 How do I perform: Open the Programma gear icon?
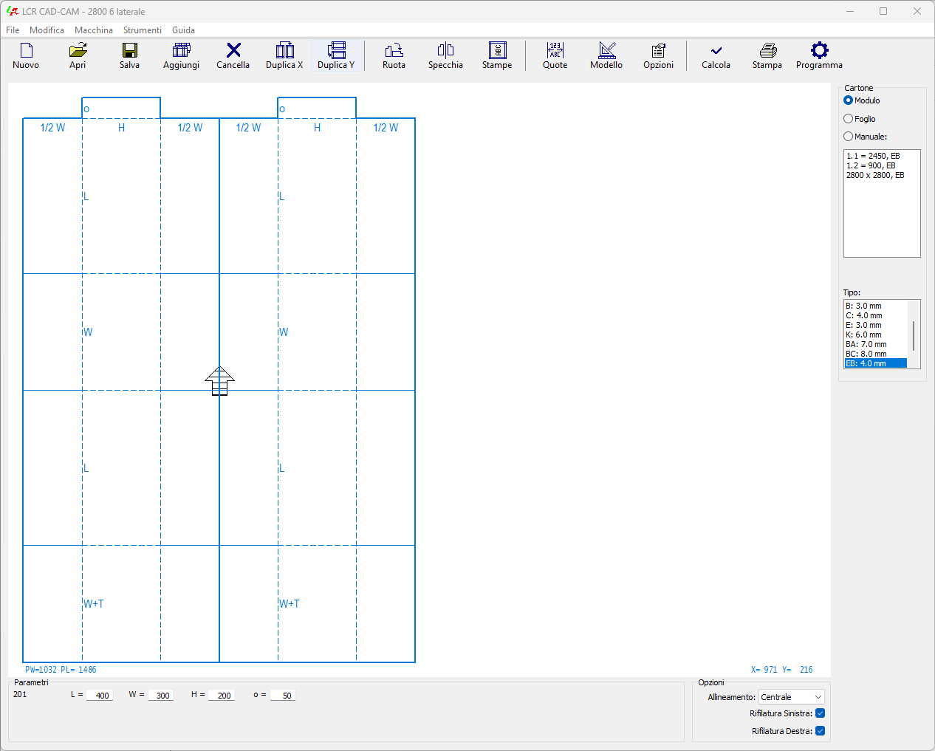[820, 50]
